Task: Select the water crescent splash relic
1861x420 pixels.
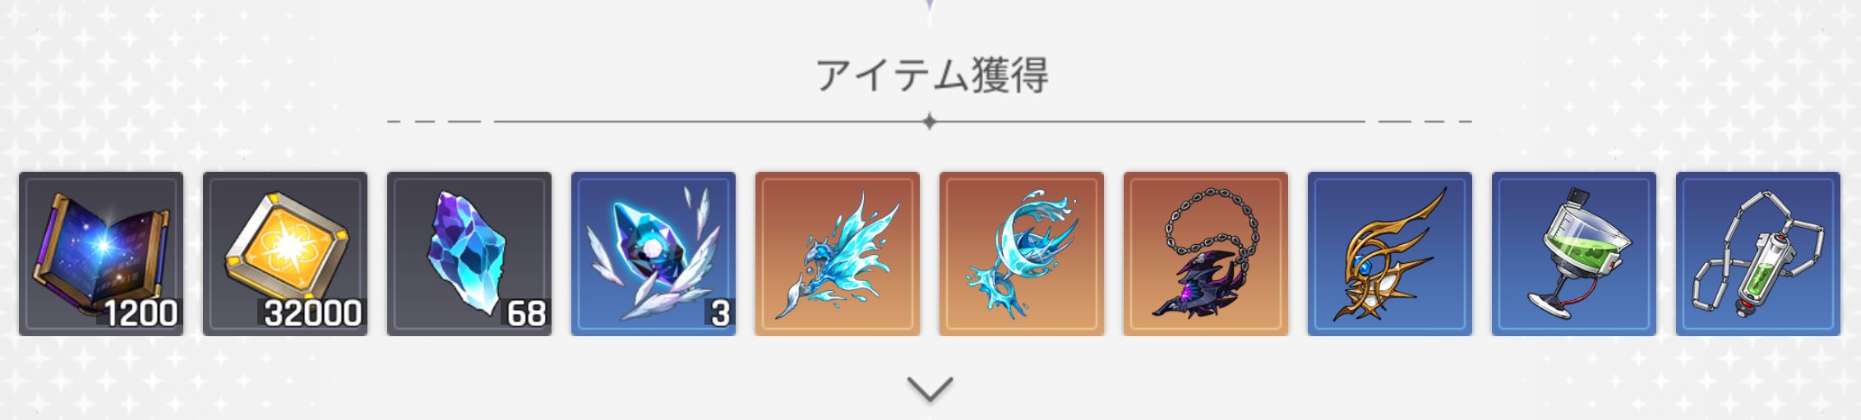Action: [1022, 253]
